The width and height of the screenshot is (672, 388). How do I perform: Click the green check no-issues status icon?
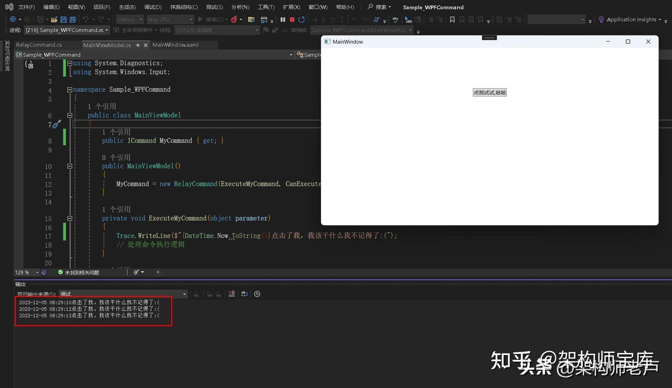[x=60, y=272]
